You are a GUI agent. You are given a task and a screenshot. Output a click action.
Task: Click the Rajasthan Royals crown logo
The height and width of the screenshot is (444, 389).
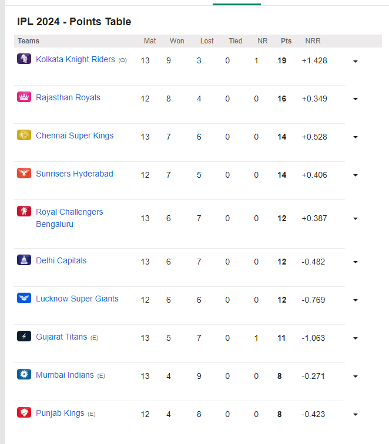[24, 97]
